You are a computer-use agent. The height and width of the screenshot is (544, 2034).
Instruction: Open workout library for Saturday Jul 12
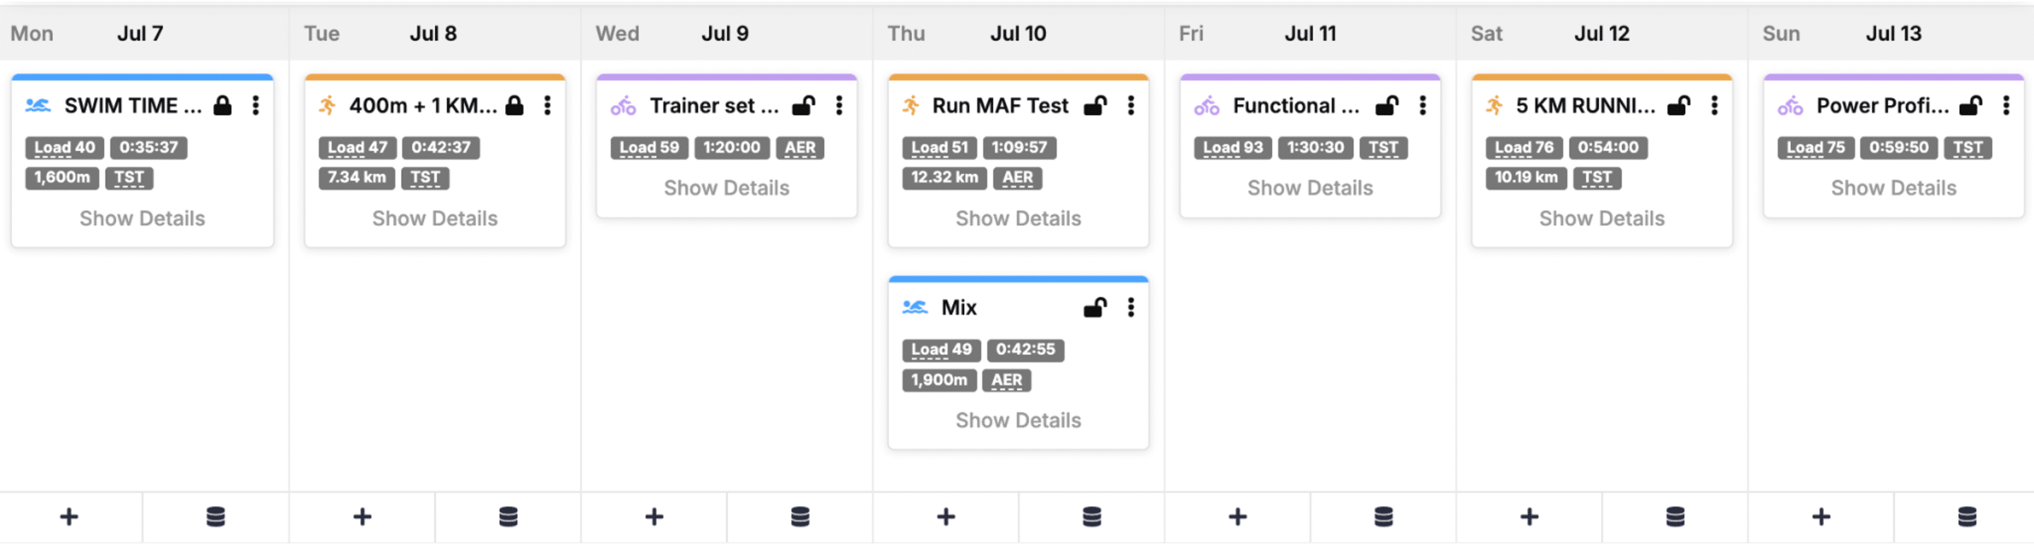tap(1675, 517)
